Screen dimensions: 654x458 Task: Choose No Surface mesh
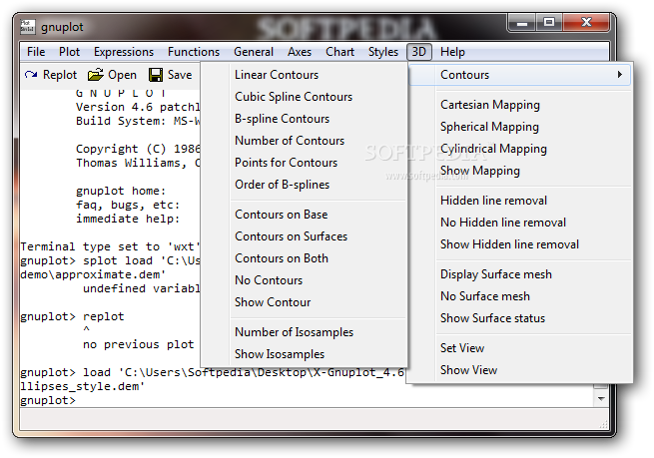(x=519, y=296)
